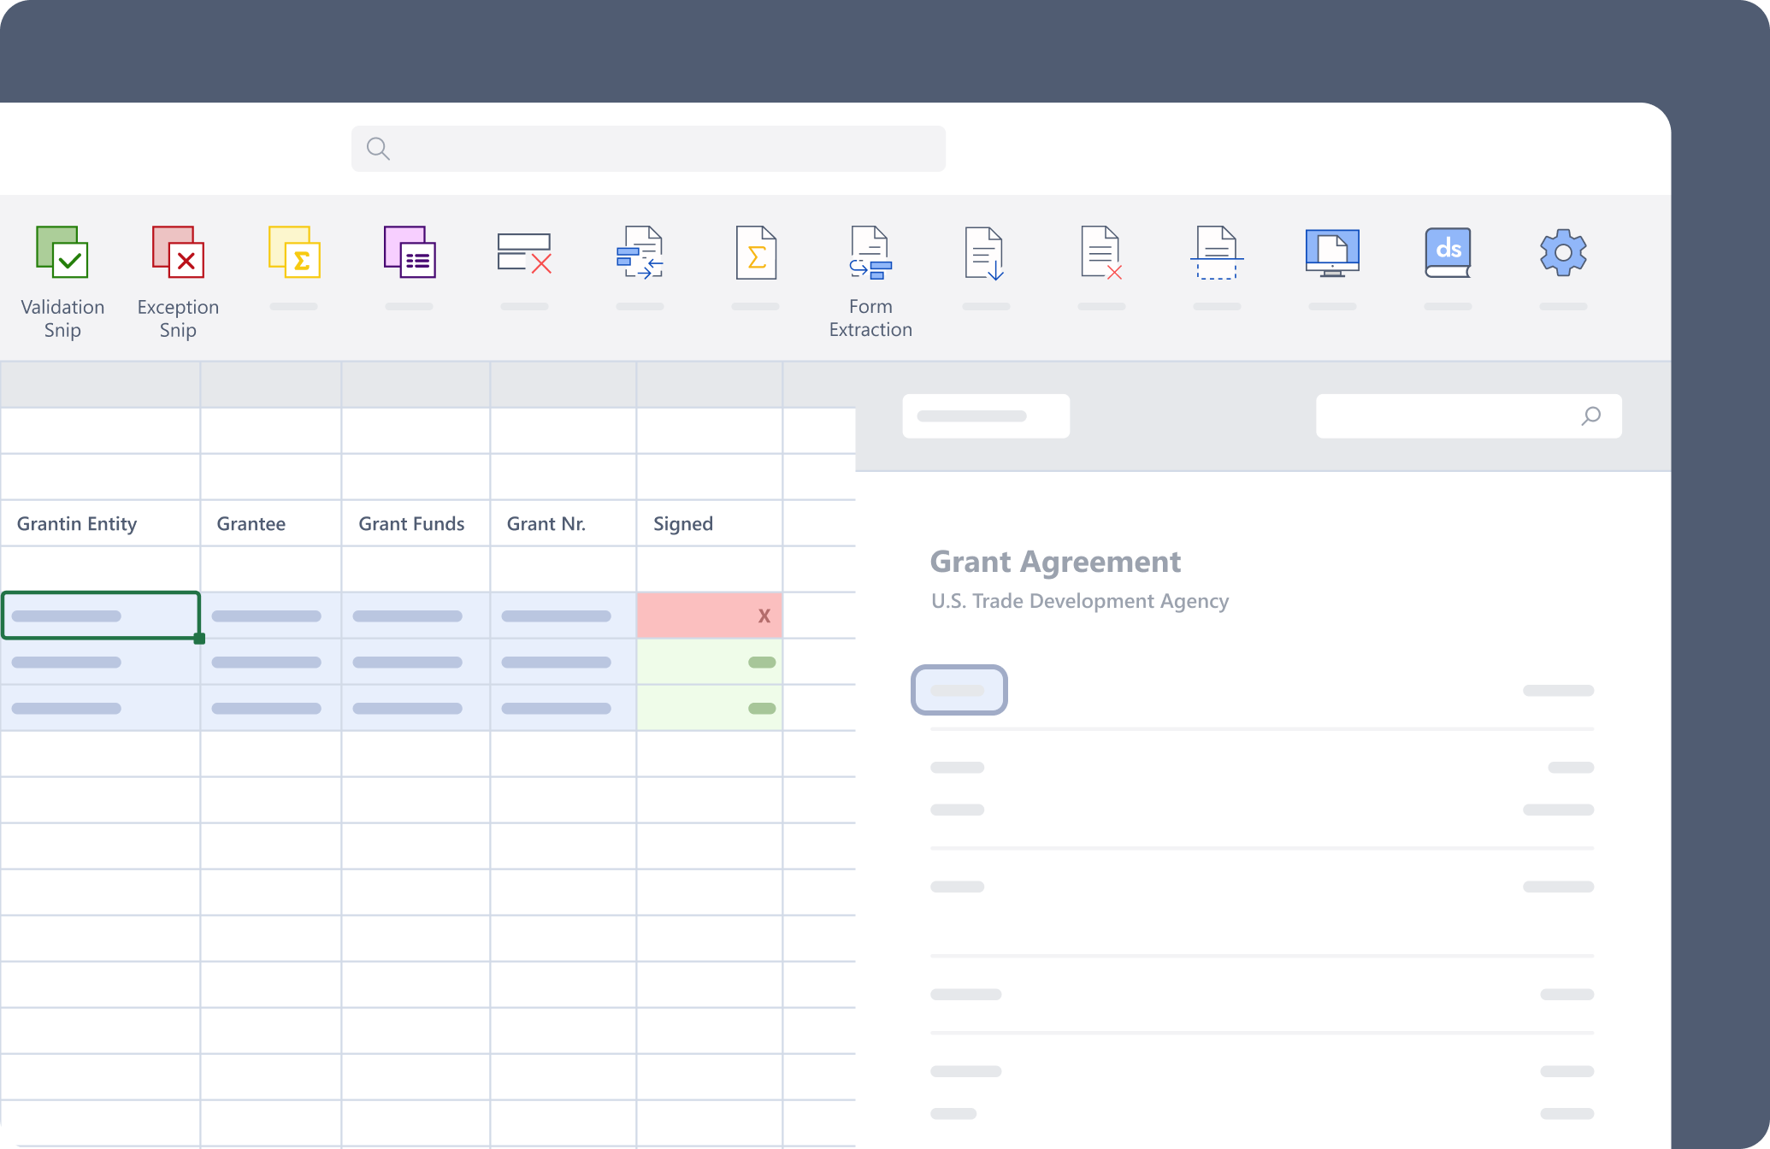
Task: Select the Exception Snip tool
Action: 178,280
